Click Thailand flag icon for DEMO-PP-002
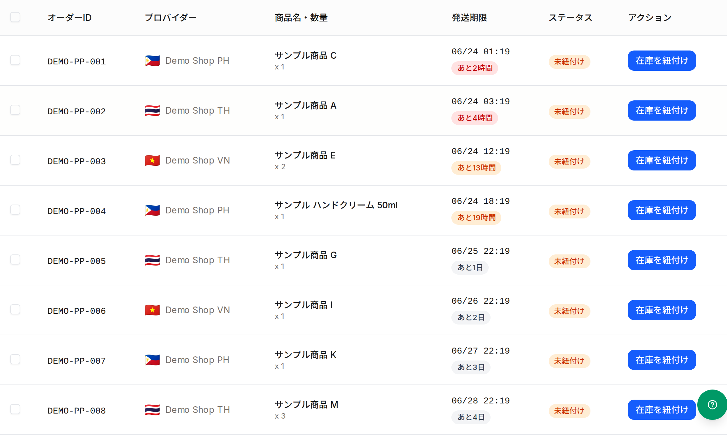This screenshot has height=435, width=727. 152,110
